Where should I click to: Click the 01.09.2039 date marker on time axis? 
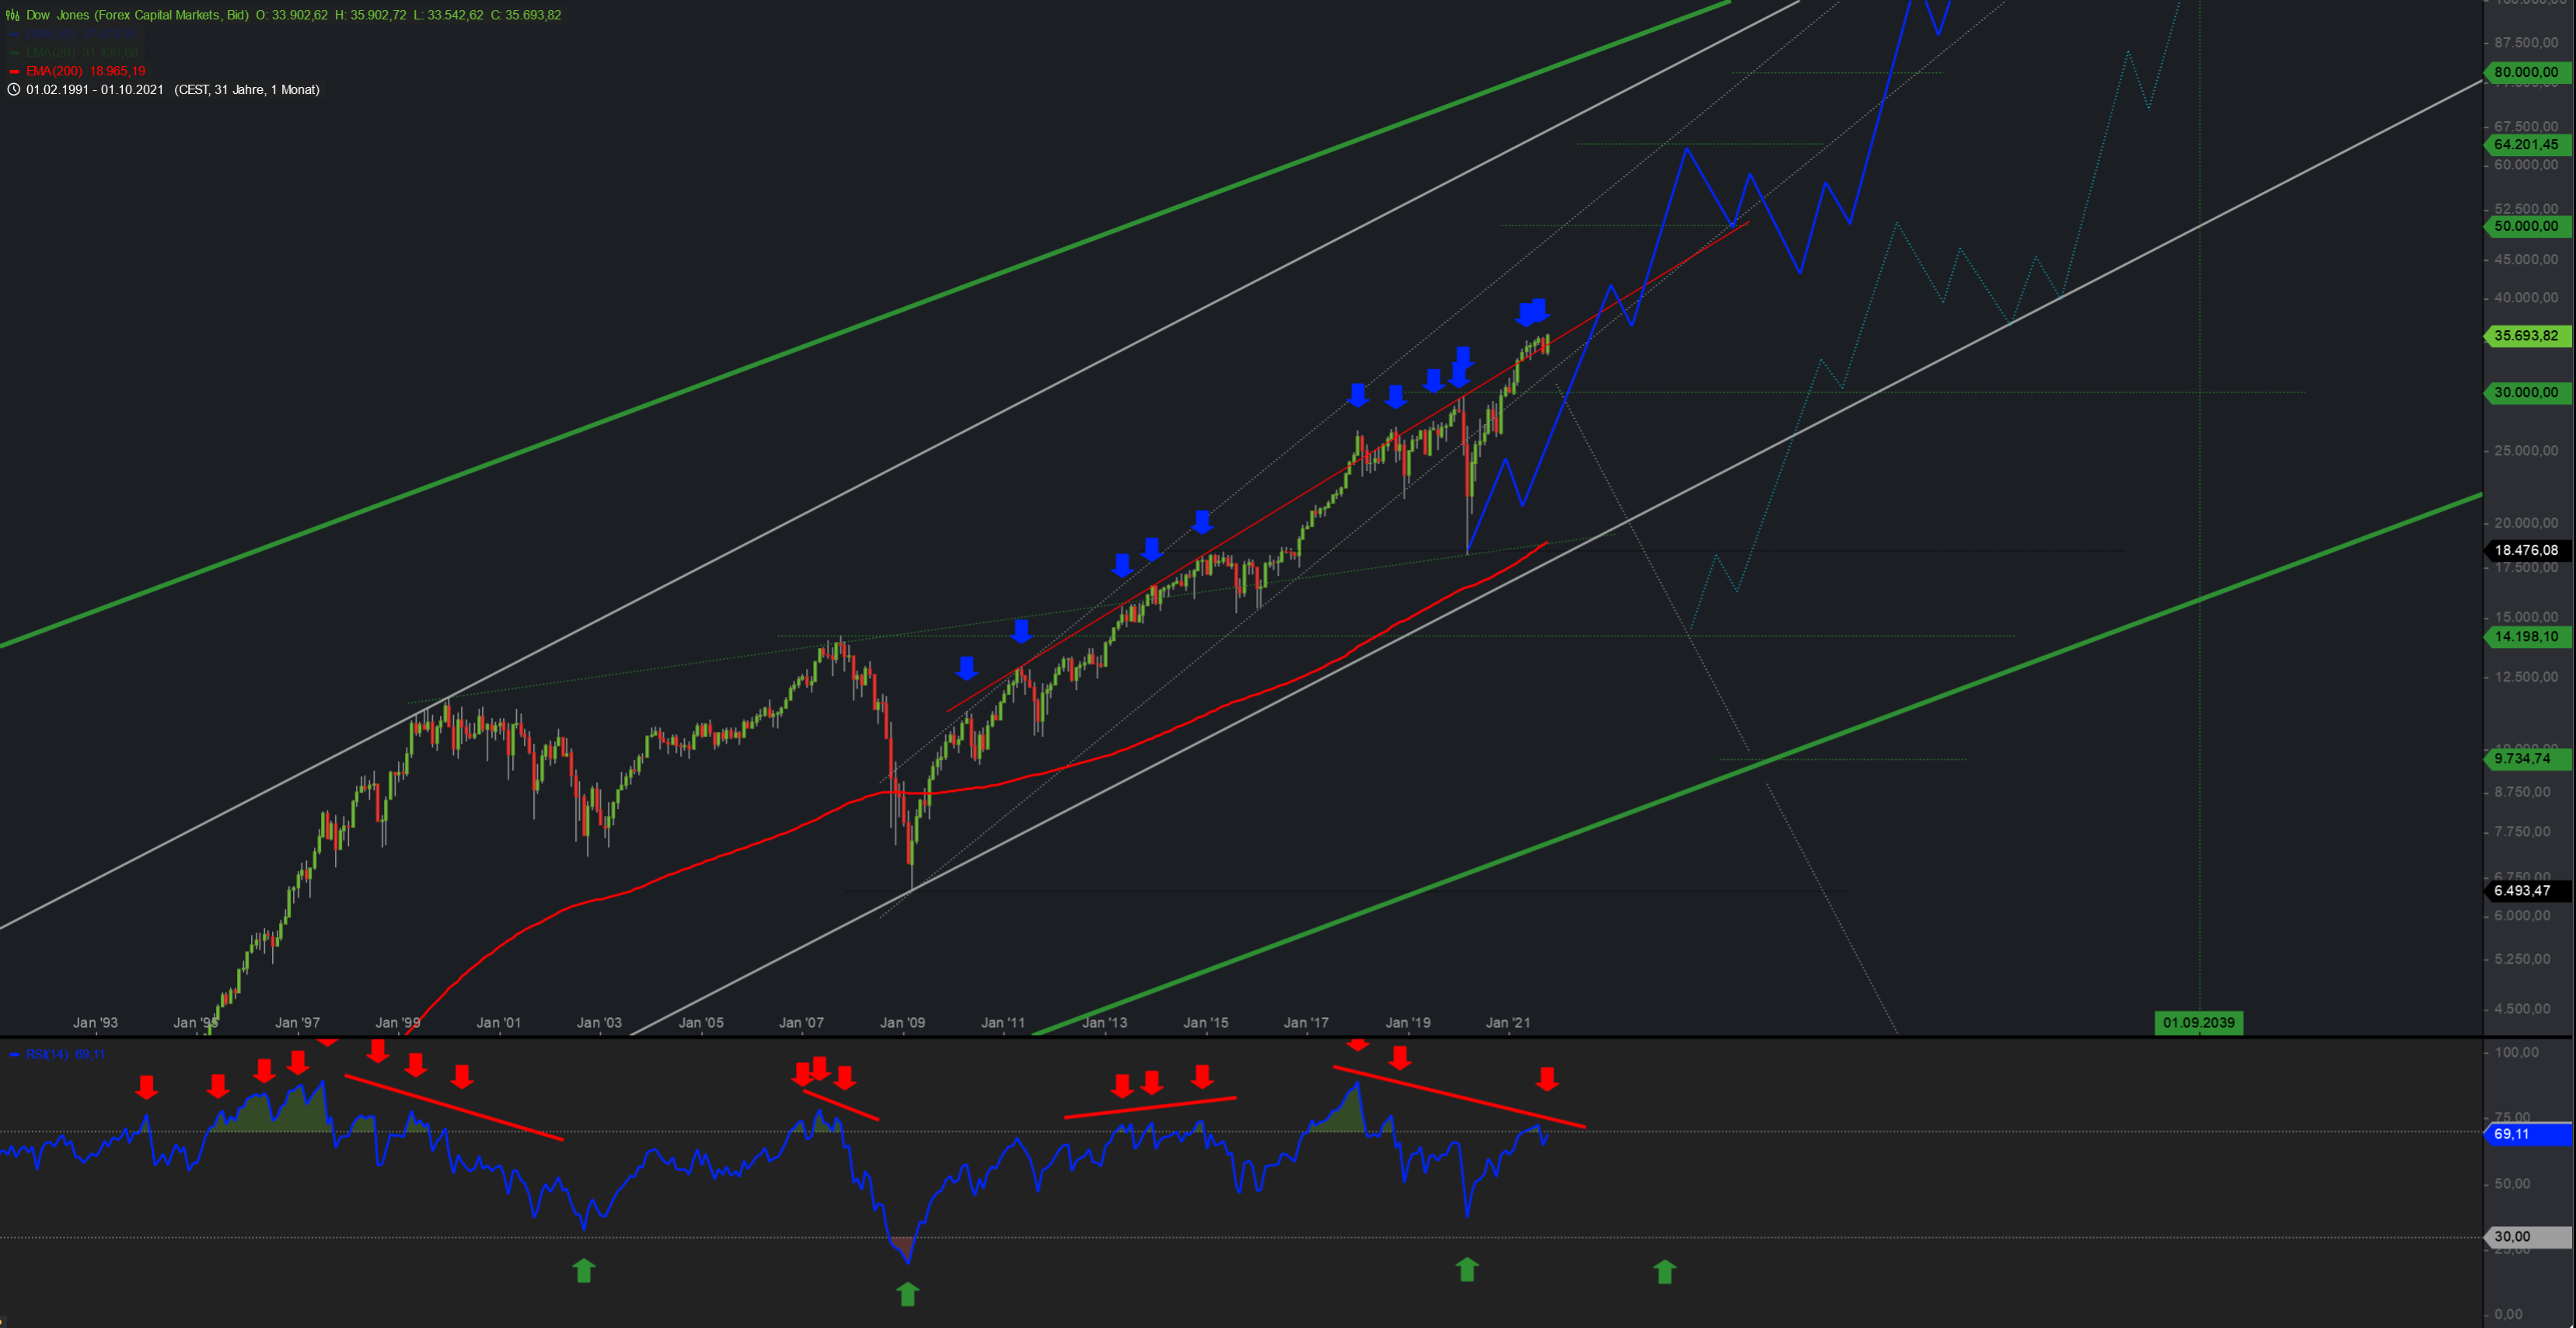point(2198,1022)
